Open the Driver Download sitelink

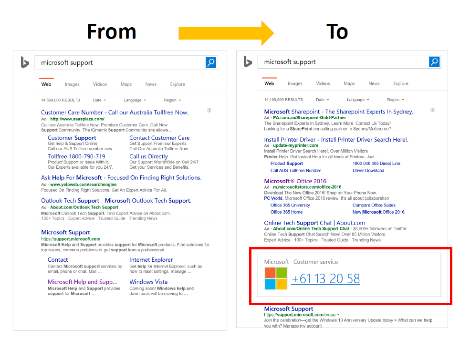point(368,171)
